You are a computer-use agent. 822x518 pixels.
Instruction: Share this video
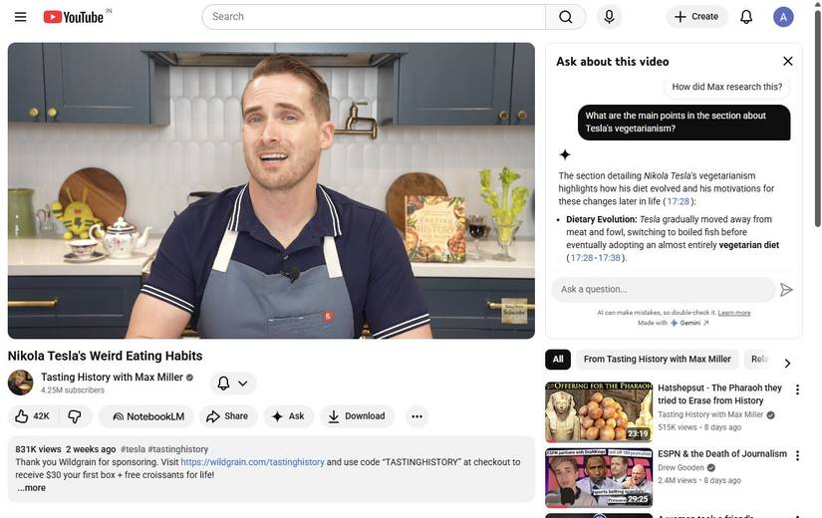[x=227, y=416]
